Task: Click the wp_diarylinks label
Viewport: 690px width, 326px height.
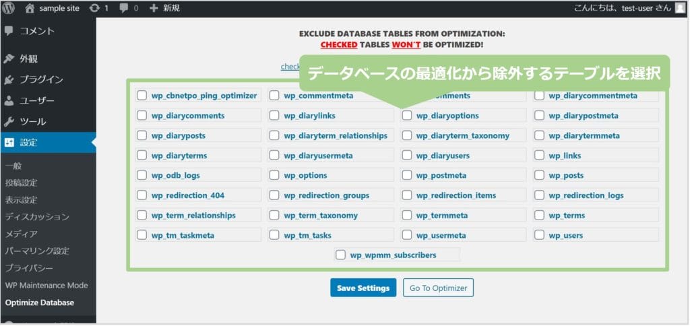Action: tap(310, 116)
